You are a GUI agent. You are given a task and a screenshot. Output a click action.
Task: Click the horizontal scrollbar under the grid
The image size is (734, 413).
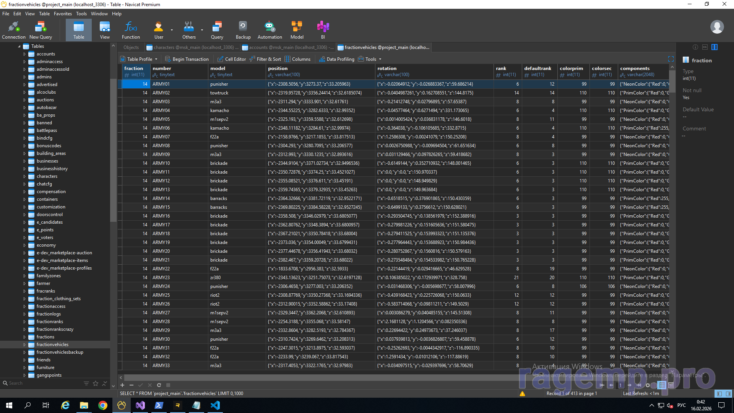306,377
